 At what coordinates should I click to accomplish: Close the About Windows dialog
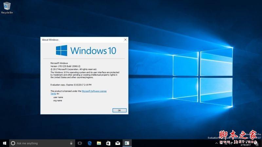(125, 40)
